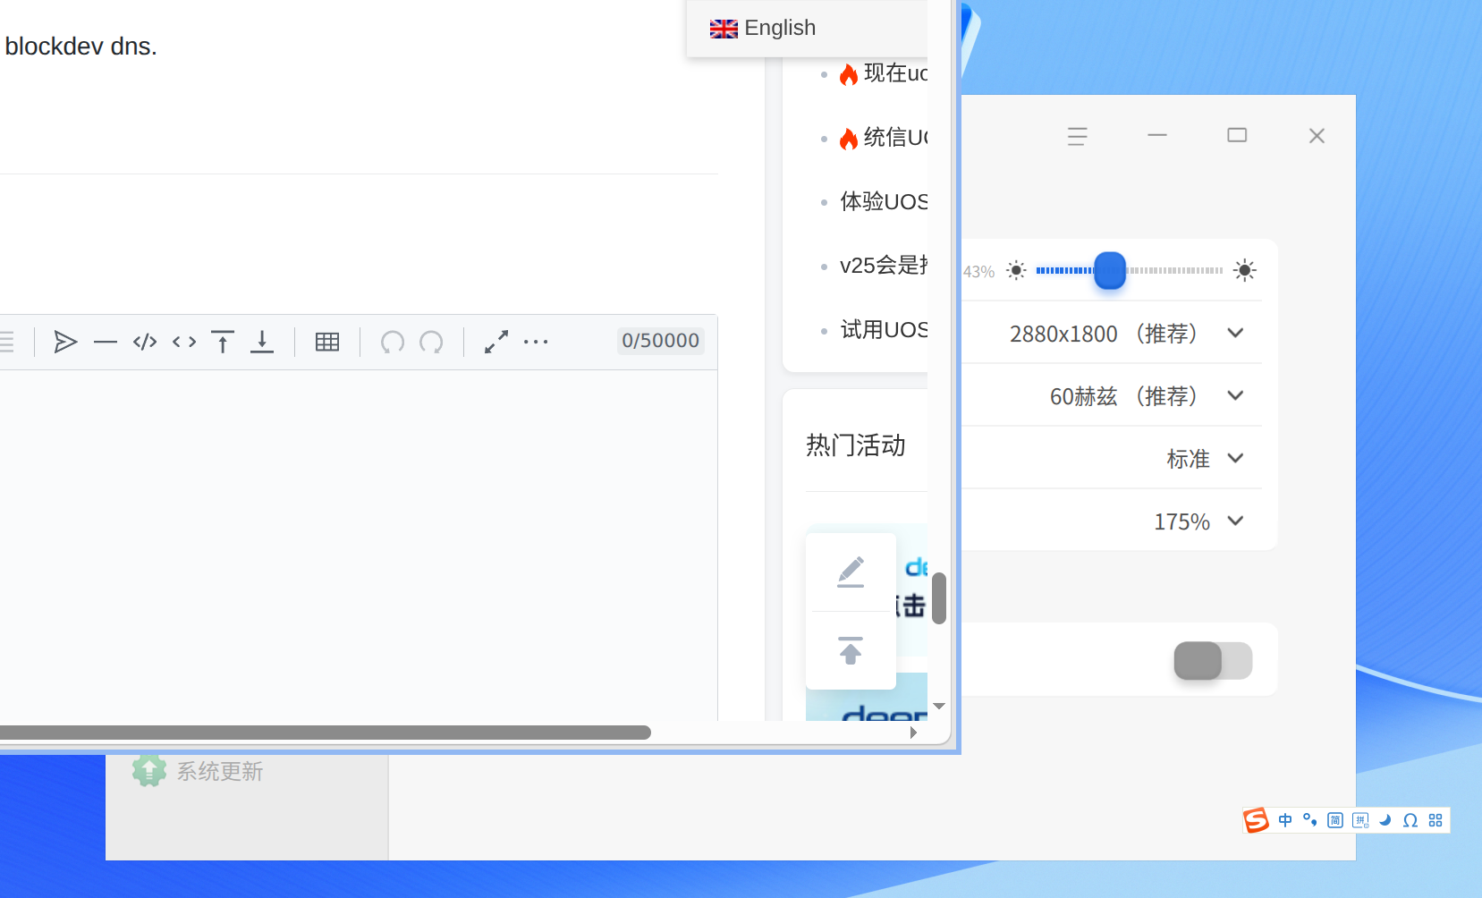Switch the 中 Chinese/English input mode
The image size is (1482, 898).
tap(1285, 820)
